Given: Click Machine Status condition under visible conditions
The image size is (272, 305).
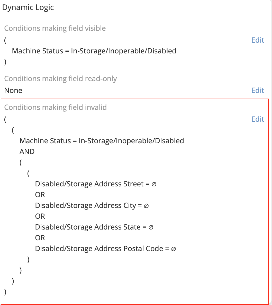Looking at the screenshot, I should (94, 51).
